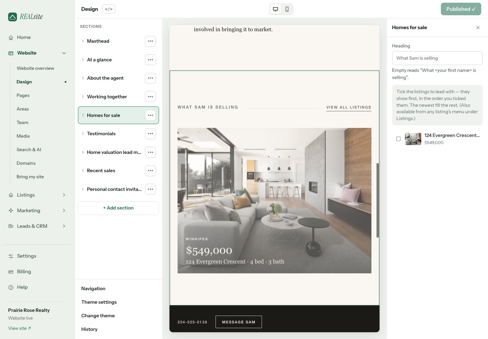The height and width of the screenshot is (339, 488).
Task: Select the Recent sales section row
Action: click(x=118, y=171)
